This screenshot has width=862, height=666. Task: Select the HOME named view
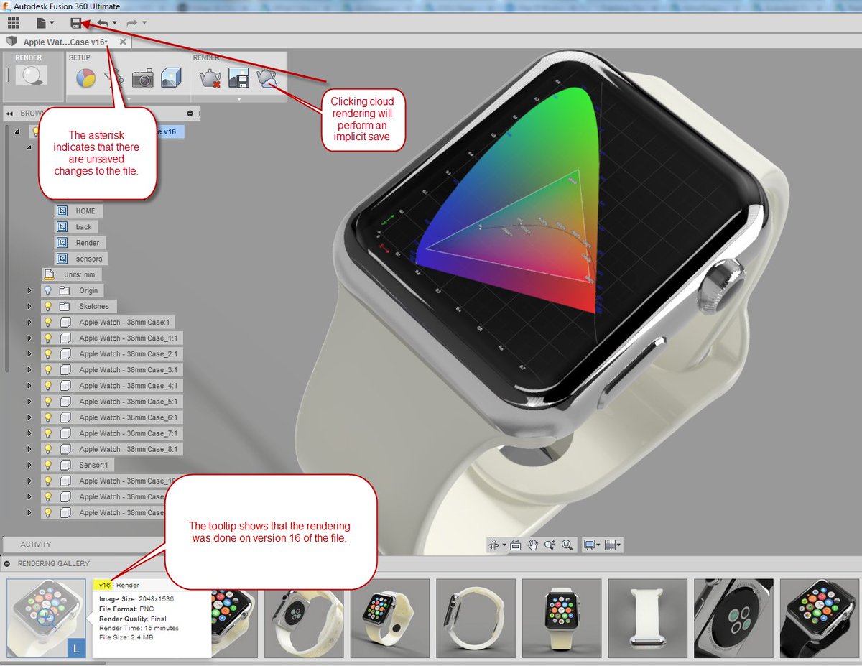85,211
